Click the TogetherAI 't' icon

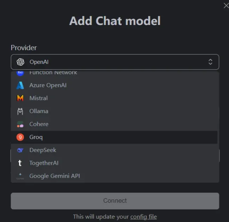[20, 163]
